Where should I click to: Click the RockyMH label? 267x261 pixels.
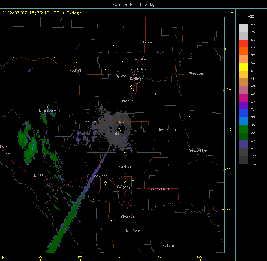click(76, 70)
